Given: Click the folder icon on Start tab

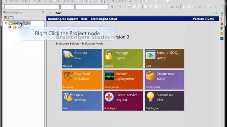Looking at the screenshot, I should [x=54, y=13].
